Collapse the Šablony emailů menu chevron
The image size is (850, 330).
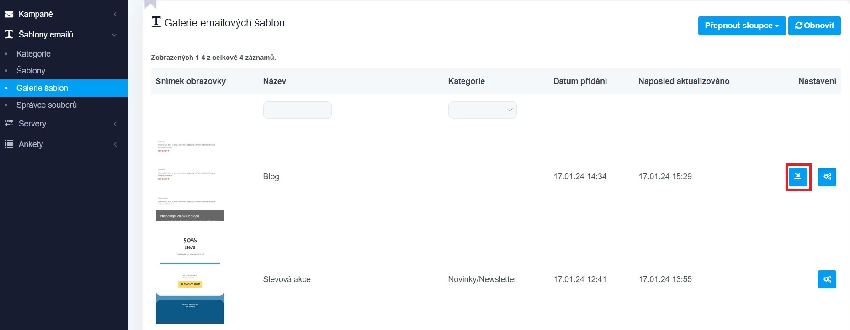click(114, 35)
